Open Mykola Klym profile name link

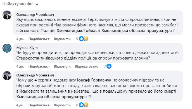click(27, 48)
